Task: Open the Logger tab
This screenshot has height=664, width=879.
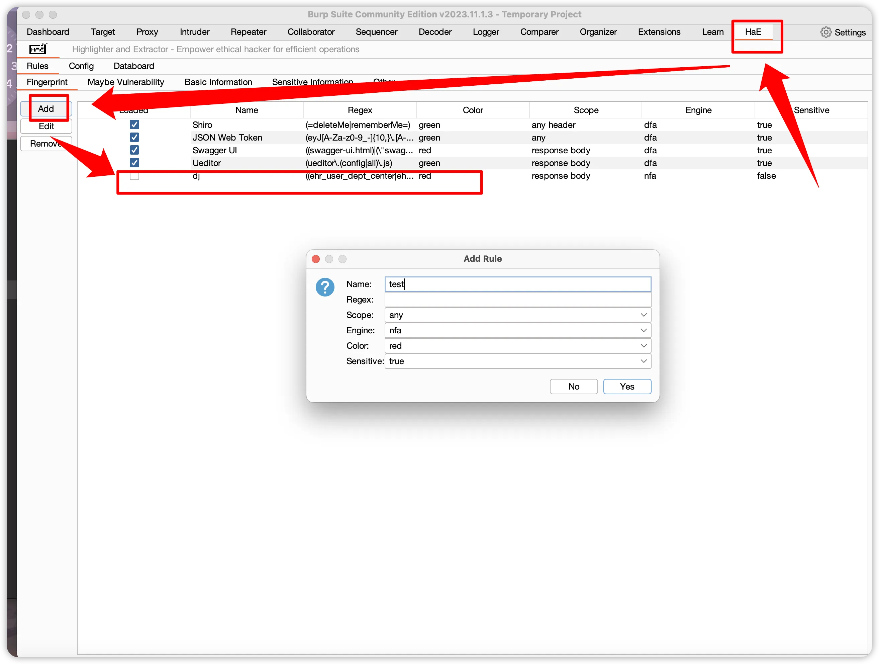Action: [x=486, y=32]
